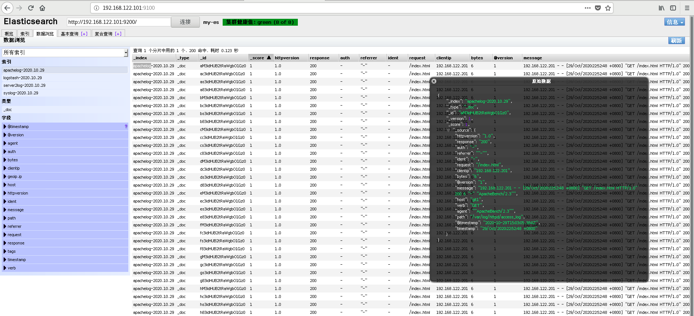This screenshot has width=694, height=316.
Task: Open the 基本查询 tab
Action: coord(69,34)
